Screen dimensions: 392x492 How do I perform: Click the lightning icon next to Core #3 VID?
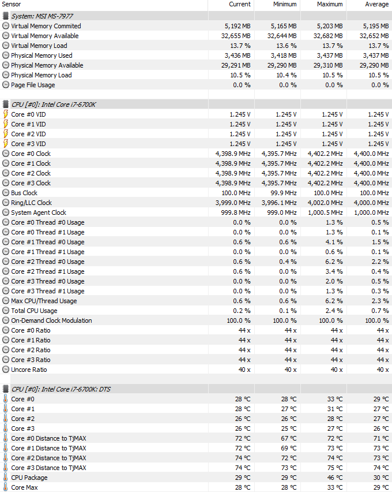[x=5, y=144]
